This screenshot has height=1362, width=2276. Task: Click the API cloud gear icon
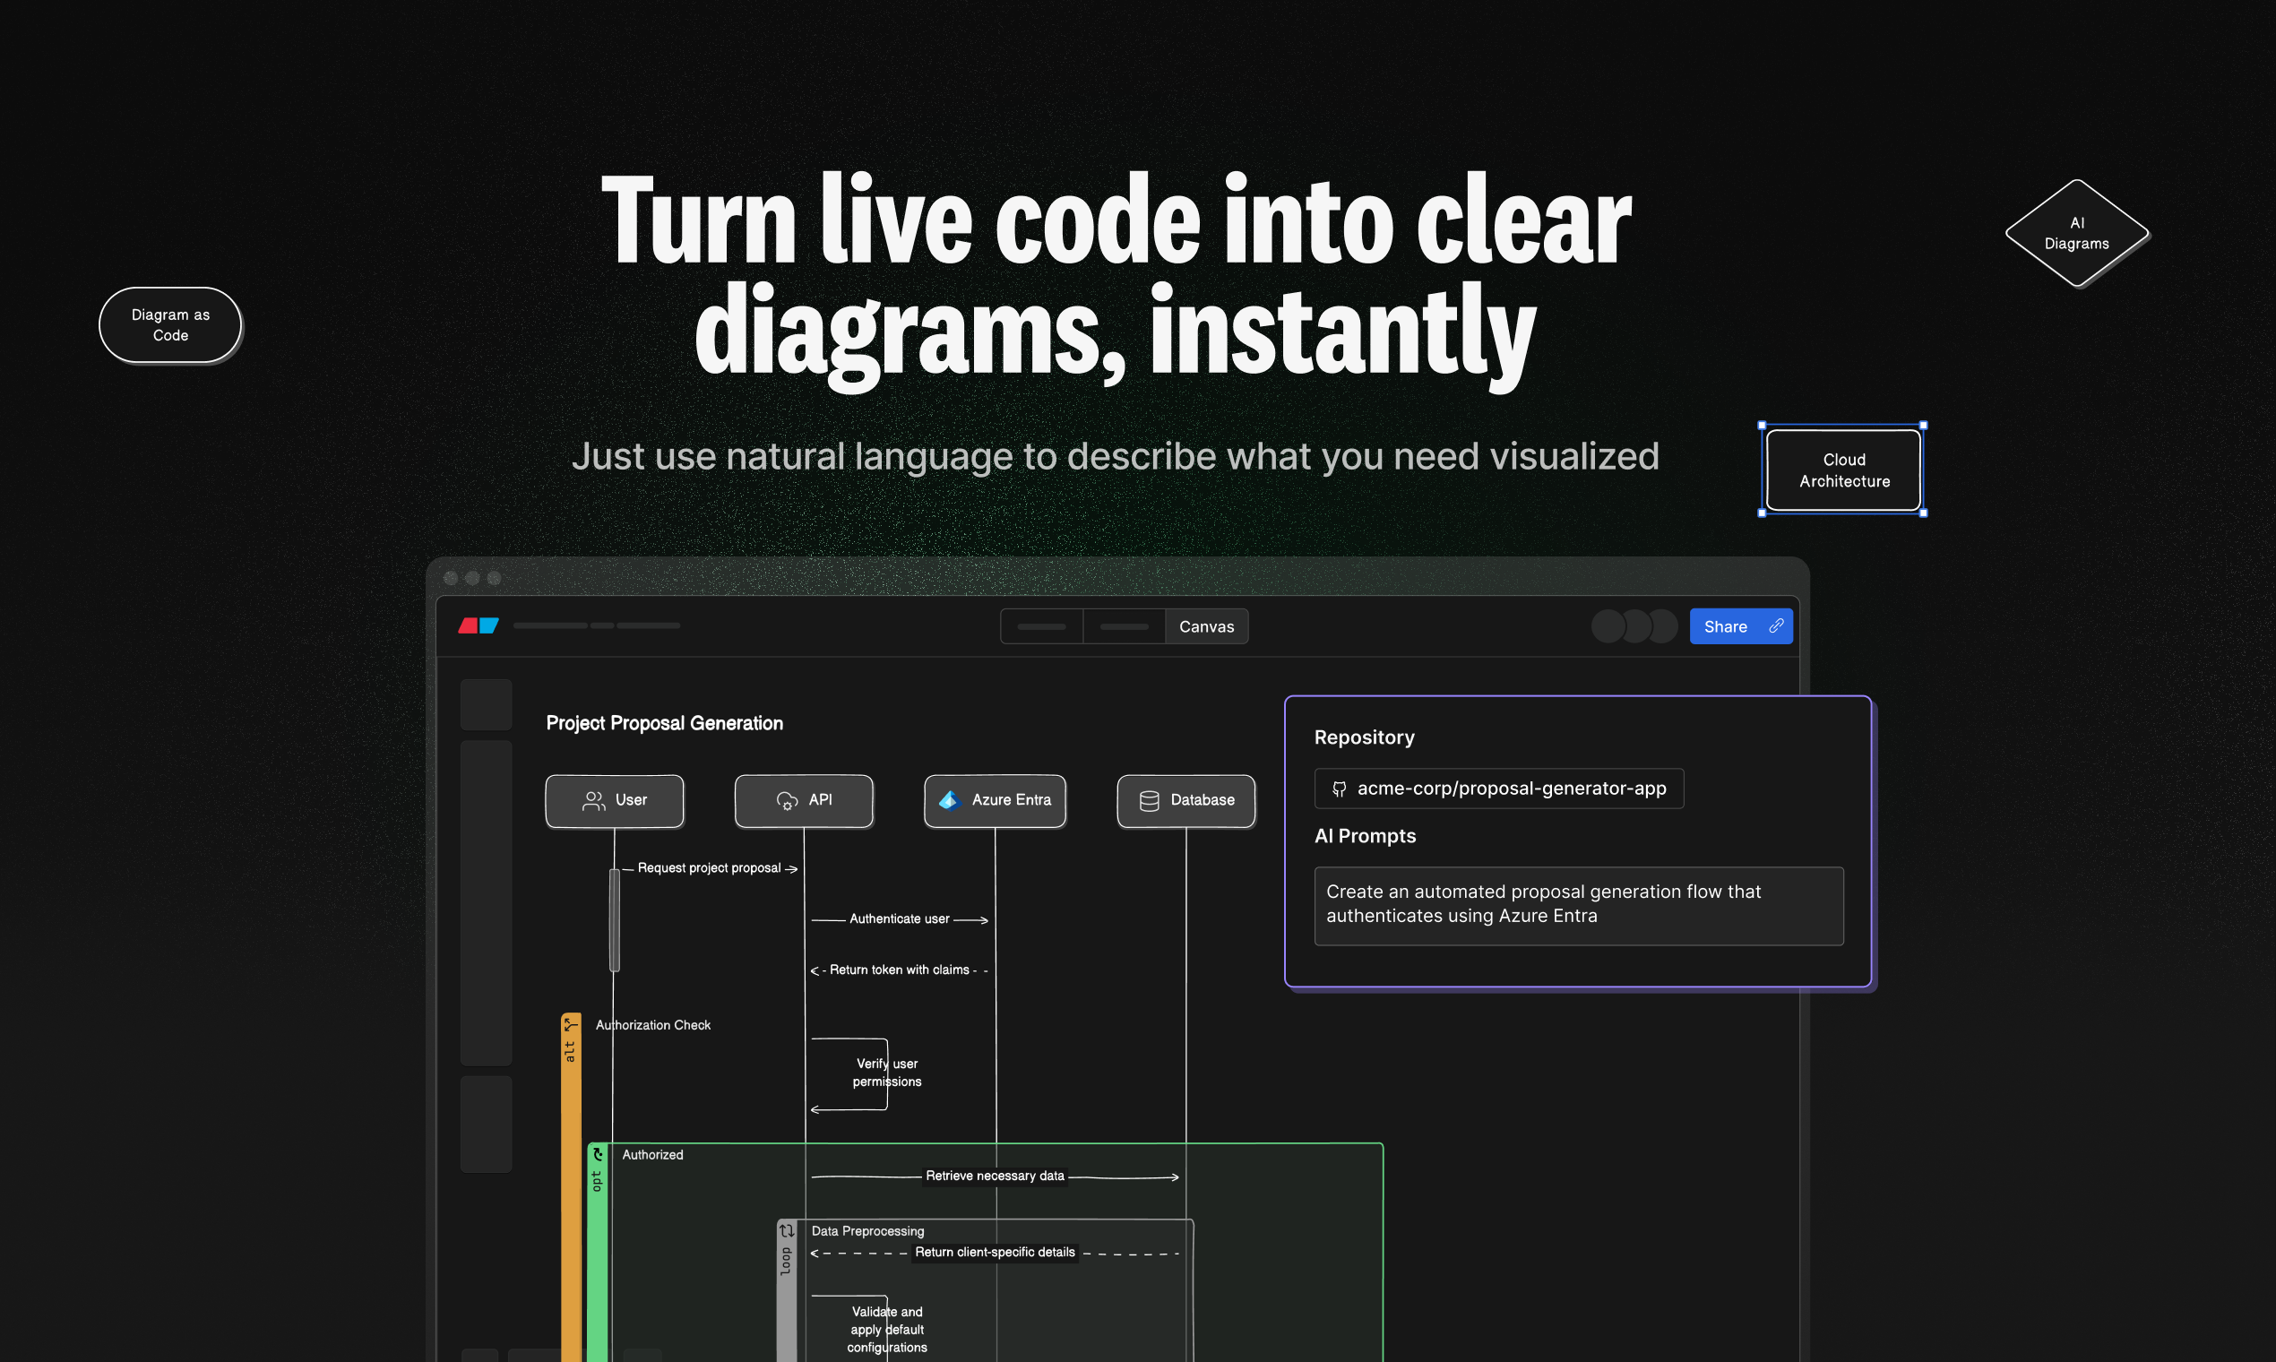tap(787, 800)
